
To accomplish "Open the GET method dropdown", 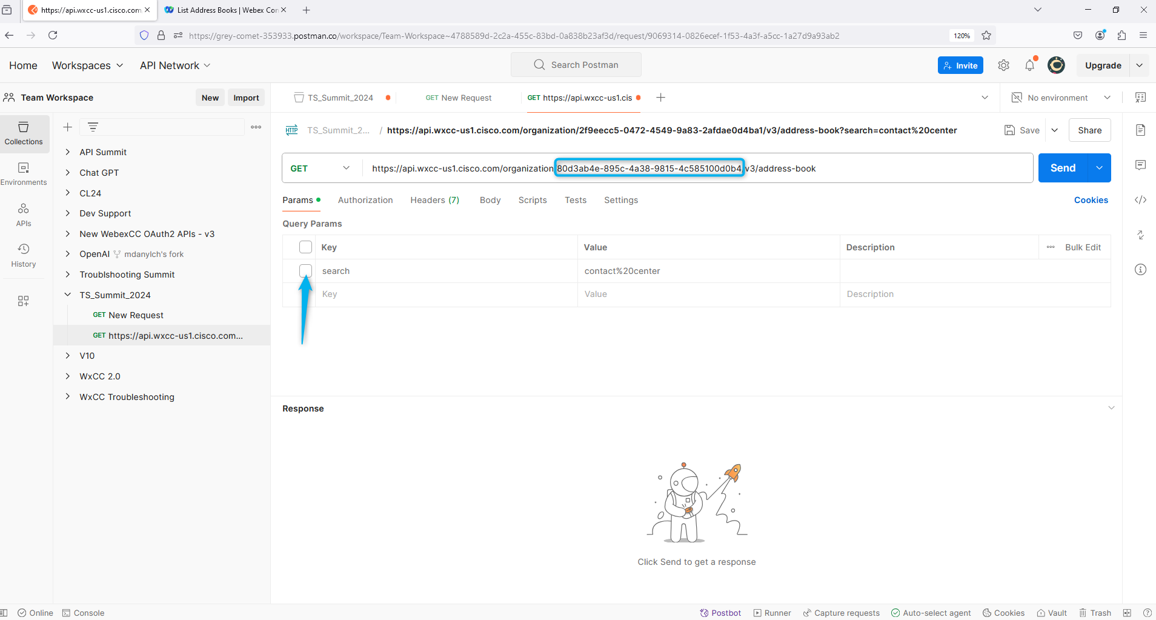I will (x=320, y=168).
